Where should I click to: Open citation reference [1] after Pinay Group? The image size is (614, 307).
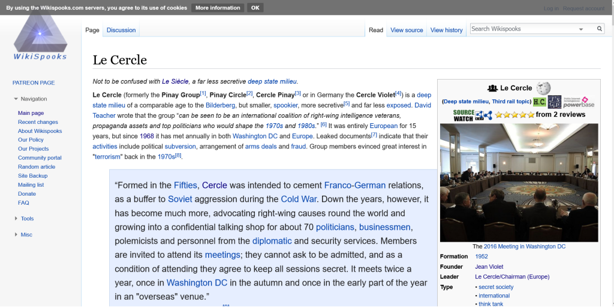click(203, 93)
